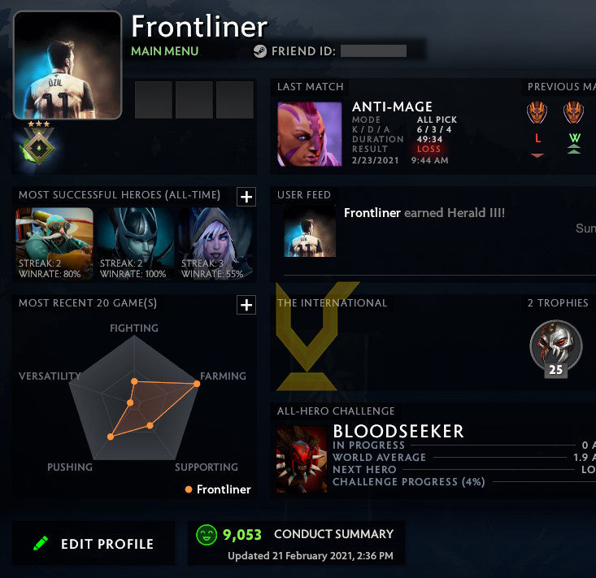Click the Frontliner profile avatar picture
The width and height of the screenshot is (596, 578).
point(67,65)
